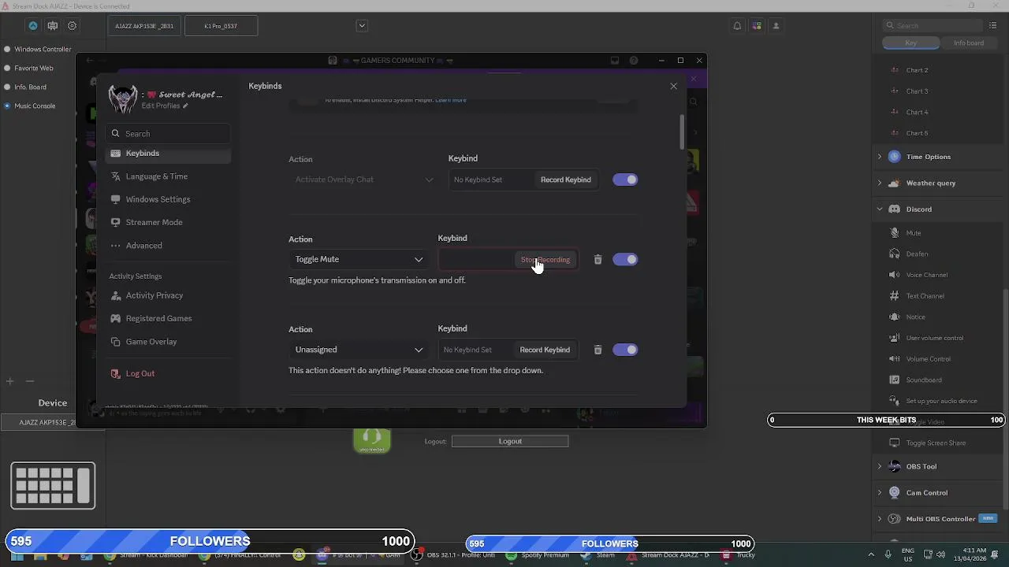Select the Discord Mute action icon
1009x567 pixels.
(894, 233)
